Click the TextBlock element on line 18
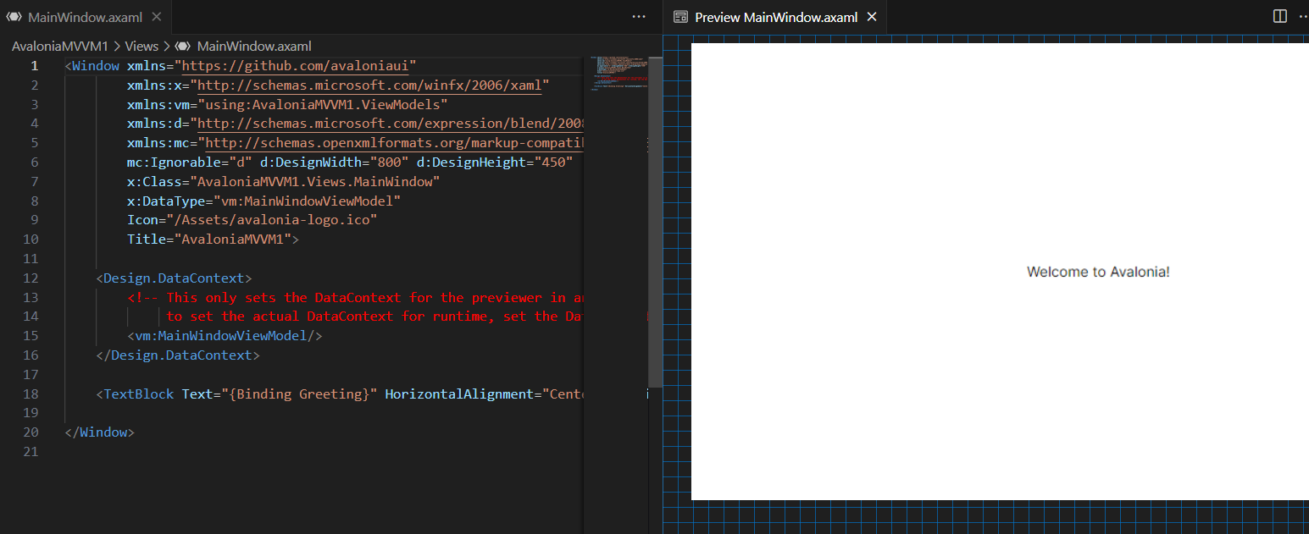This screenshot has height=534, width=1309. 138,394
